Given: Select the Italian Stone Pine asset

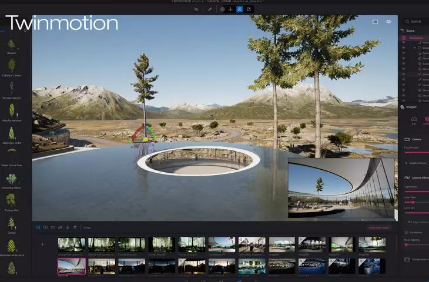Looking at the screenshot, I should tap(12, 158).
